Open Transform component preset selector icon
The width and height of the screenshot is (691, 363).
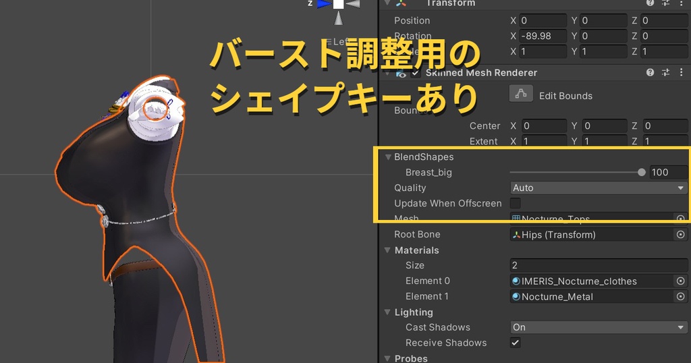[665, 3]
